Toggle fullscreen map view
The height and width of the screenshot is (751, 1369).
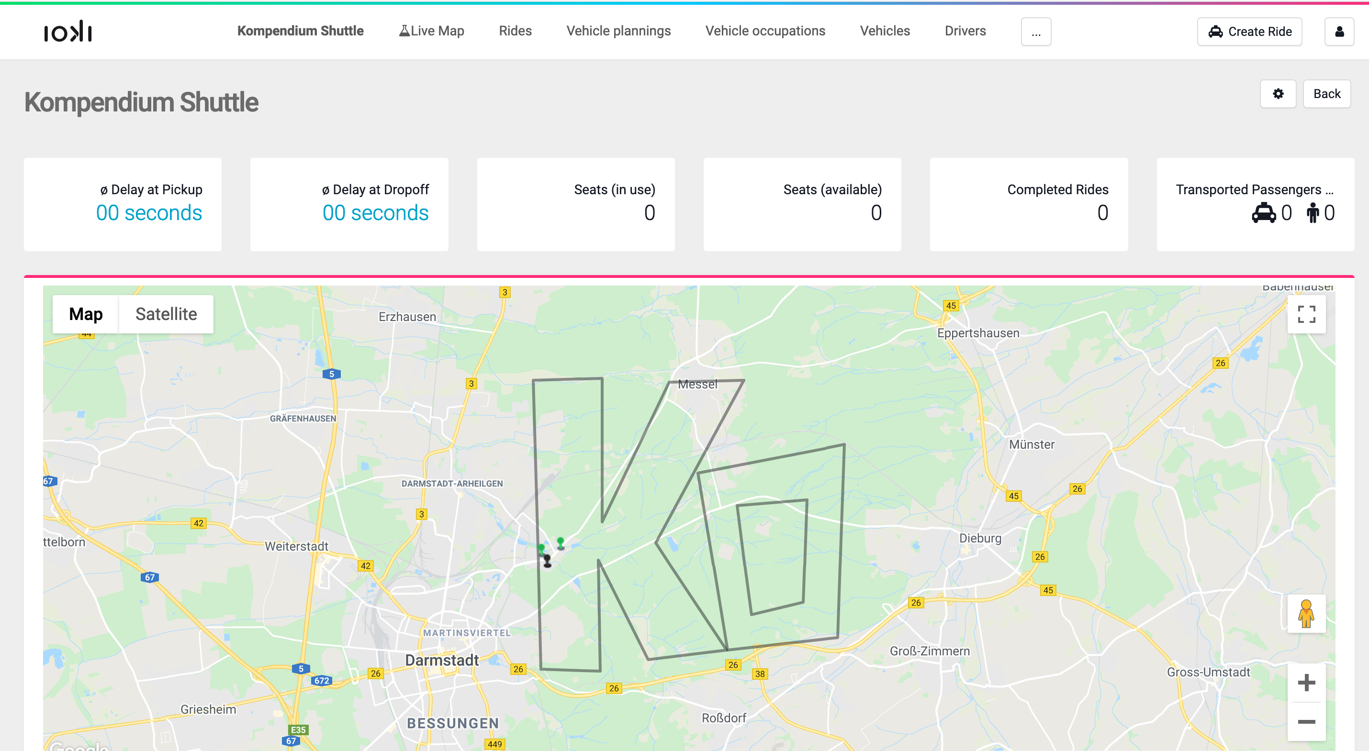pyautogui.click(x=1306, y=314)
